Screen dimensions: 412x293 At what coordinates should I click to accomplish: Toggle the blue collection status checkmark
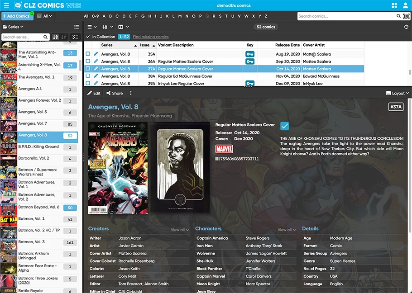285,126
